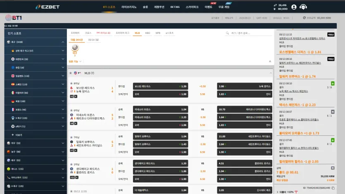Select the baseball sport icon filter

coord(75,48)
